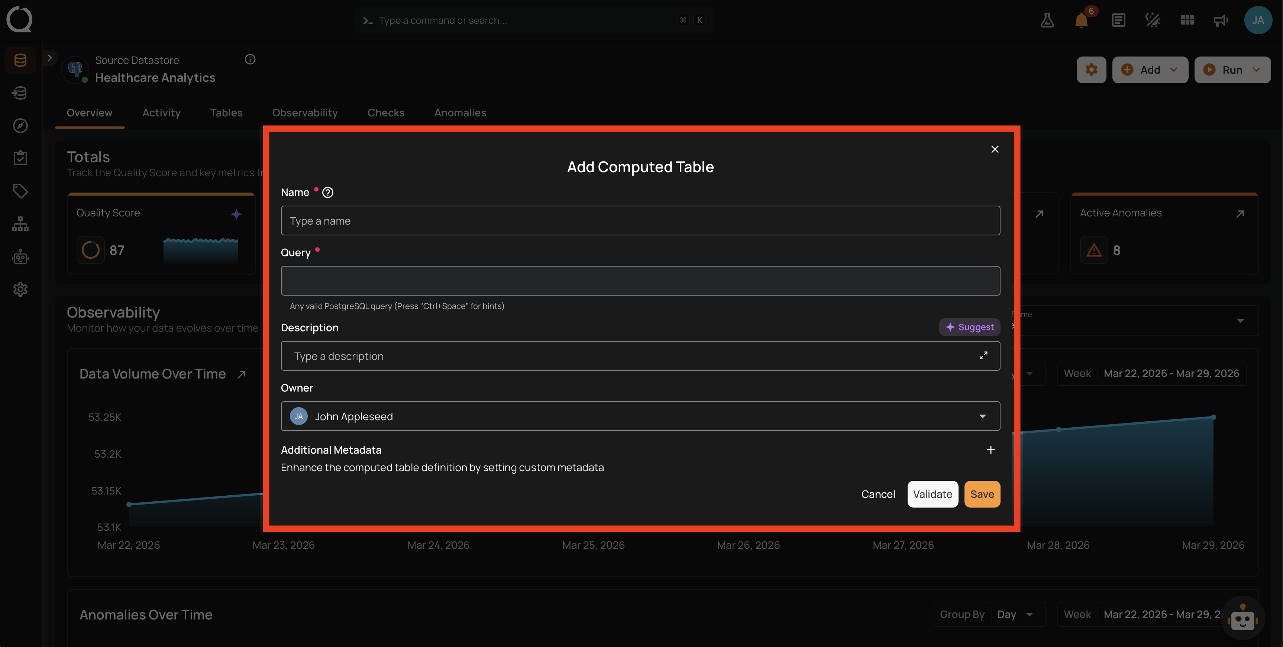The image size is (1283, 647).
Task: Add additional metadata with plus icon
Action: tap(990, 450)
